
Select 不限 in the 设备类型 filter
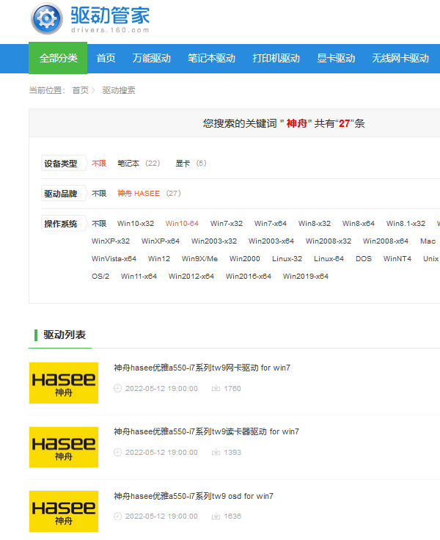coord(99,163)
